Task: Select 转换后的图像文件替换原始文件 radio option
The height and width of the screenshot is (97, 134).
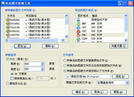Action: coord(65,60)
